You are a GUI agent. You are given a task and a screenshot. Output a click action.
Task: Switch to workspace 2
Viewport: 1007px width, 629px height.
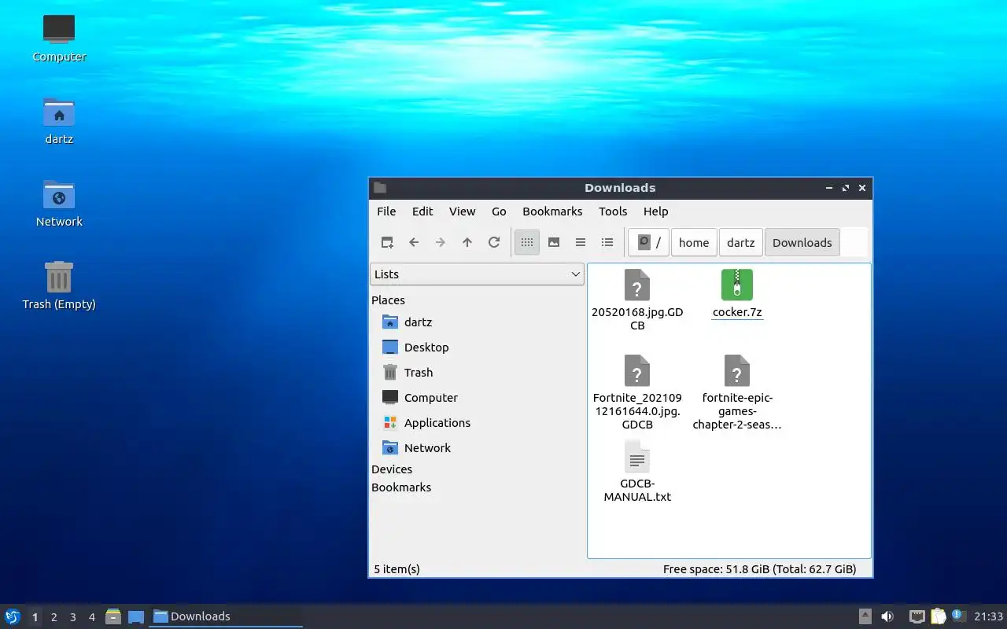point(53,617)
